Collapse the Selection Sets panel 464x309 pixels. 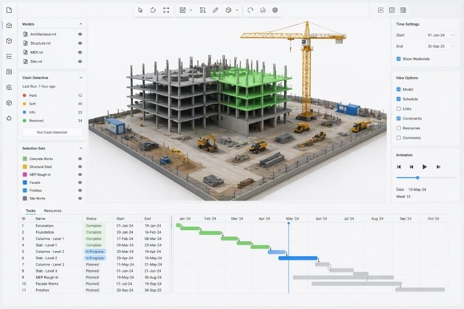click(81, 148)
